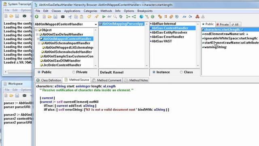Click the magnifying glass icon in toolbar

115,17
